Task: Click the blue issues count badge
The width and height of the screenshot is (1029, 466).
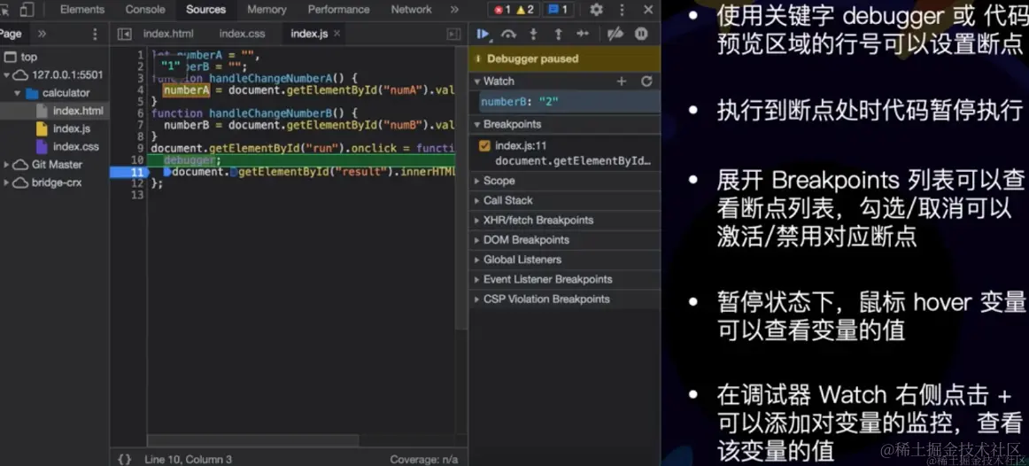Action: coord(559,10)
